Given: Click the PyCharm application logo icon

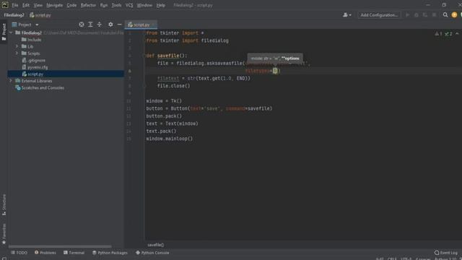Looking at the screenshot, I should click(5, 5).
